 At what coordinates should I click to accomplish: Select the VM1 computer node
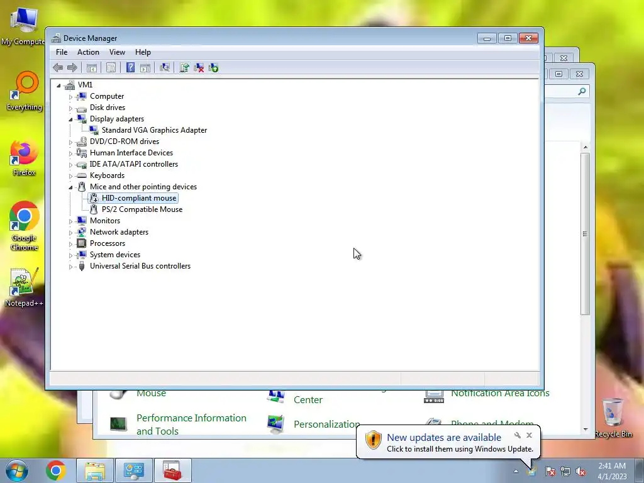(x=85, y=85)
